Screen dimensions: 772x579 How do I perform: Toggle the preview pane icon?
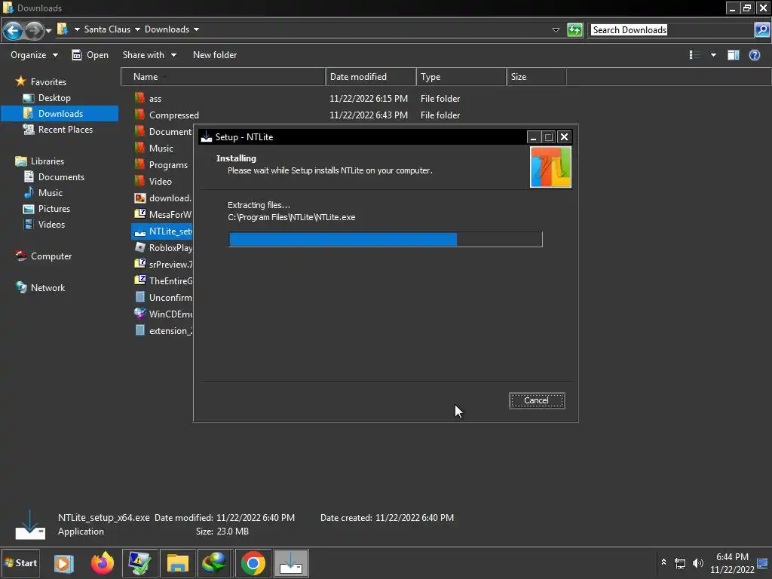[x=733, y=55]
